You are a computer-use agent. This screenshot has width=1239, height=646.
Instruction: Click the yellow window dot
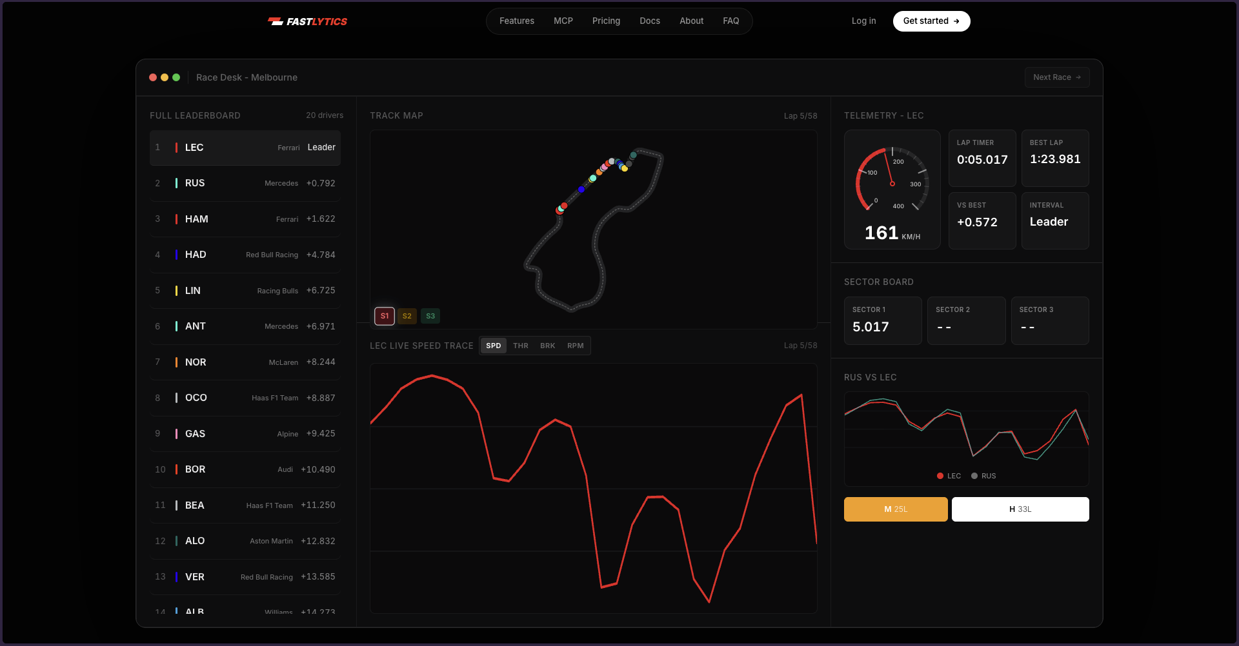click(165, 77)
